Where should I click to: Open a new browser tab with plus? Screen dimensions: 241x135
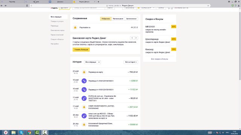(x=98, y=1)
